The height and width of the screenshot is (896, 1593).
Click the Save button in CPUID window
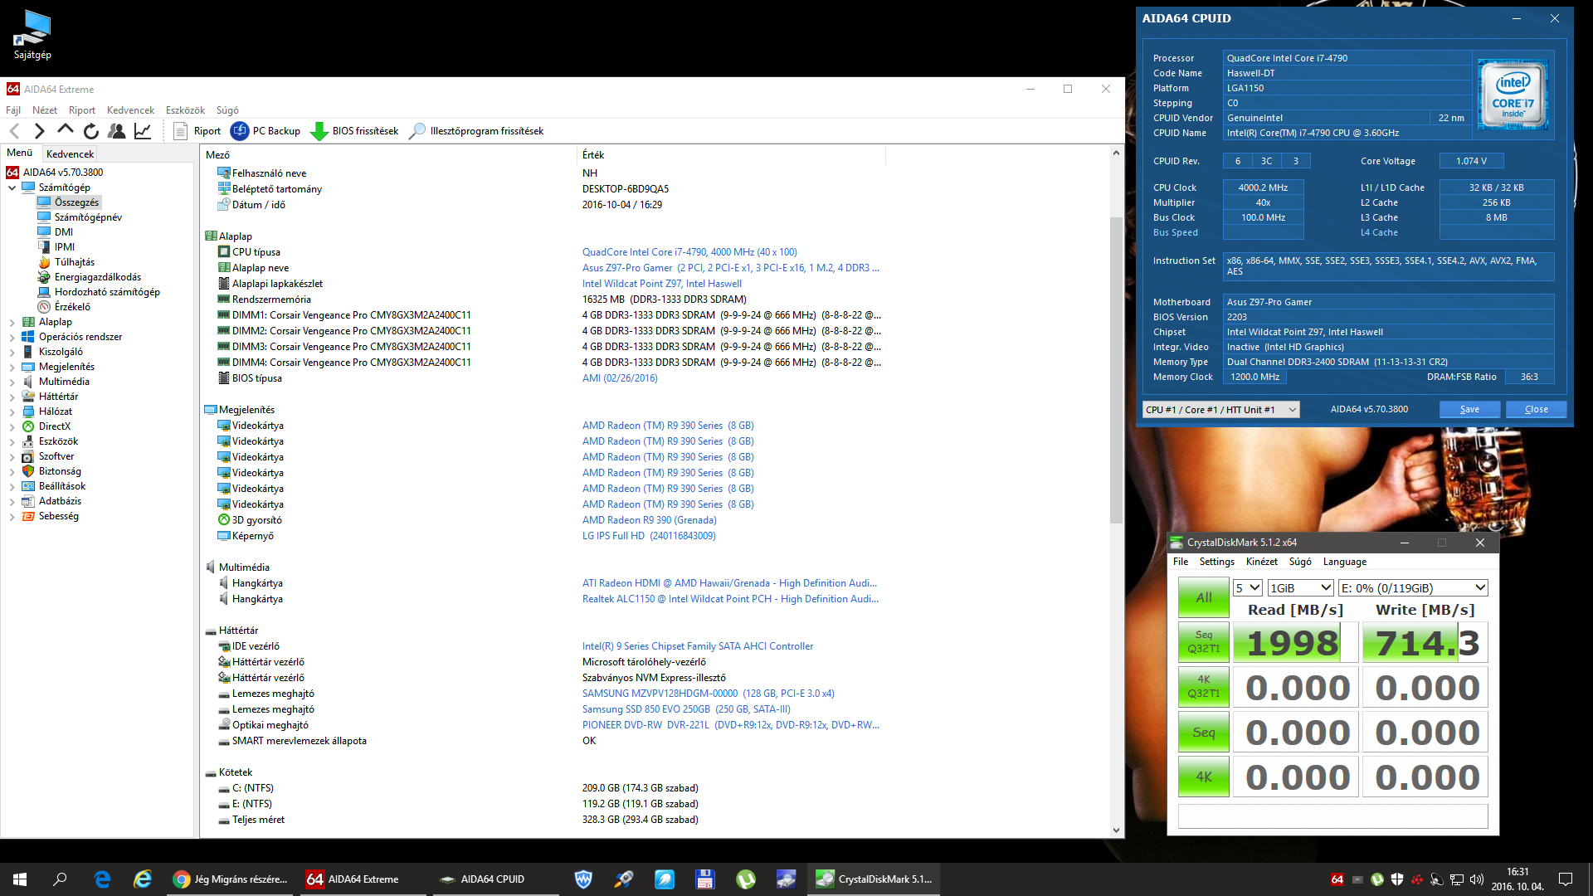point(1469,410)
